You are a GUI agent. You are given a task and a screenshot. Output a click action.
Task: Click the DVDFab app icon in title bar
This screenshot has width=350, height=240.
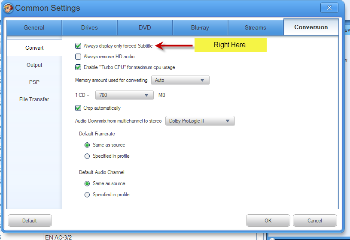[9, 8]
